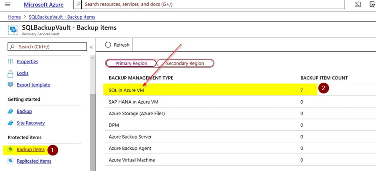
Task: Select the DPM row
Action: [x=240, y=125]
